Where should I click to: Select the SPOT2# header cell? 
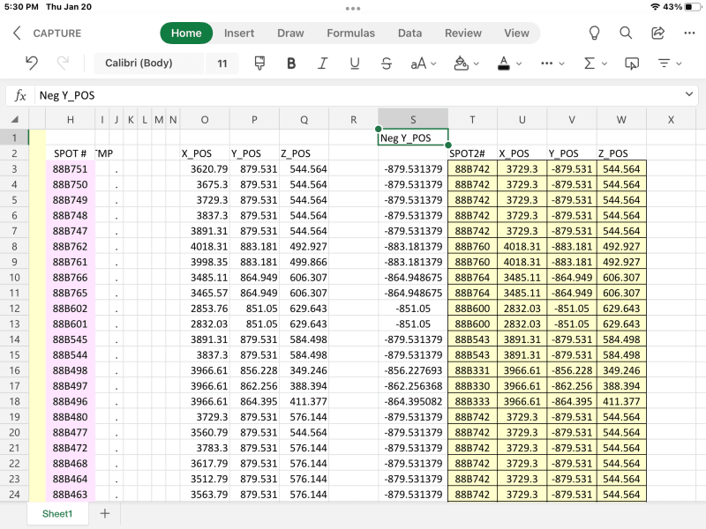pyautogui.click(x=472, y=153)
